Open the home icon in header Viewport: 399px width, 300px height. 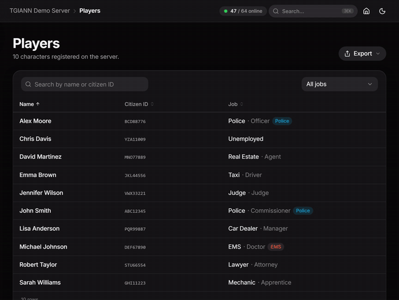(x=366, y=11)
